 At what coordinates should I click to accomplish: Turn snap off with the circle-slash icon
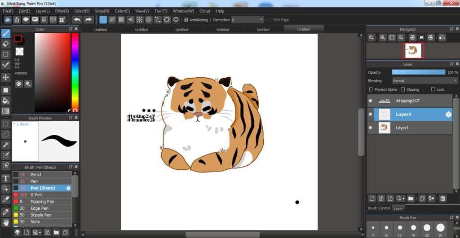[103, 20]
